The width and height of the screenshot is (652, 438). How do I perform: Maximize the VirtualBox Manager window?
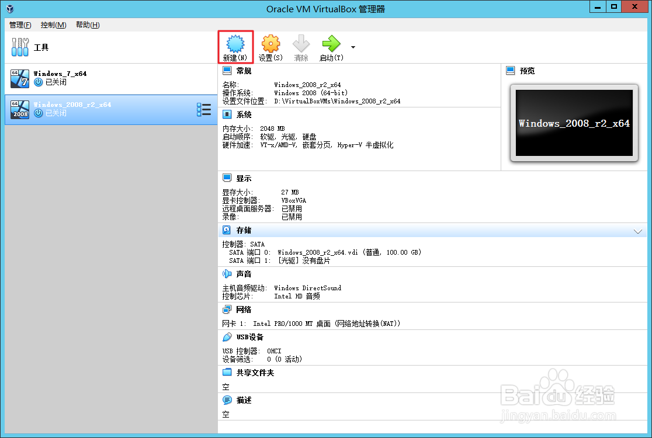click(614, 6)
